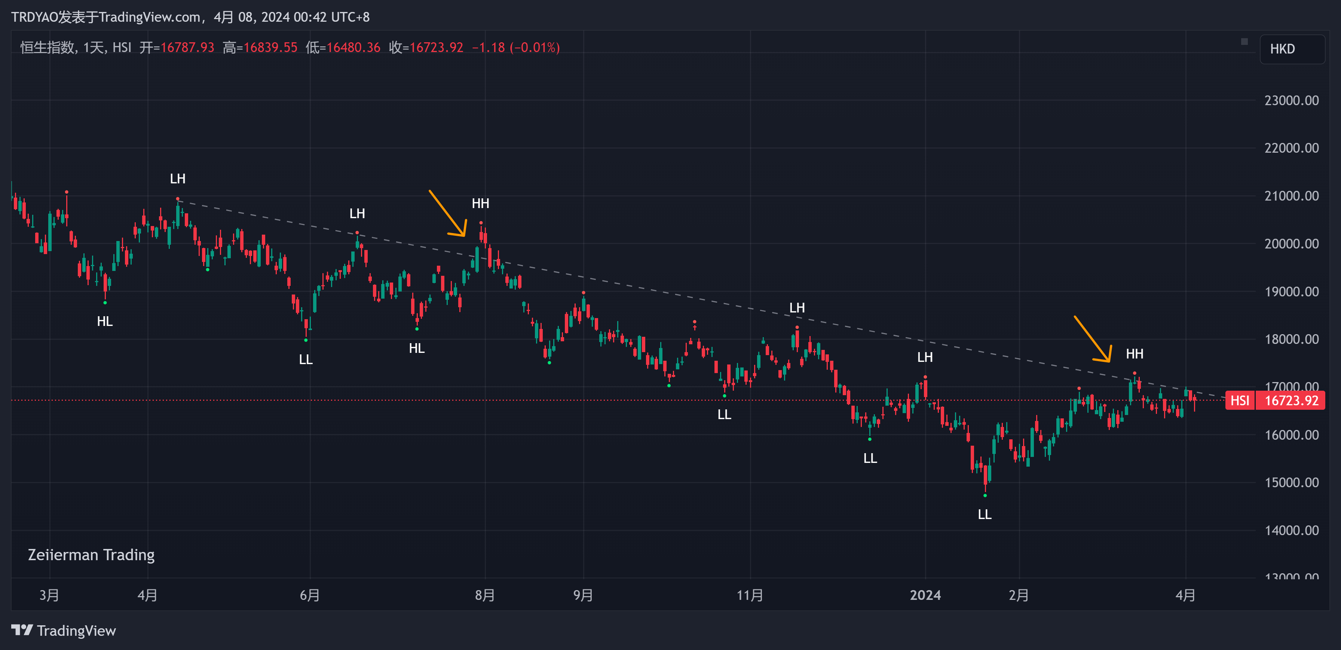Select the 2024 label on time axis
1341x650 pixels.
tap(925, 595)
